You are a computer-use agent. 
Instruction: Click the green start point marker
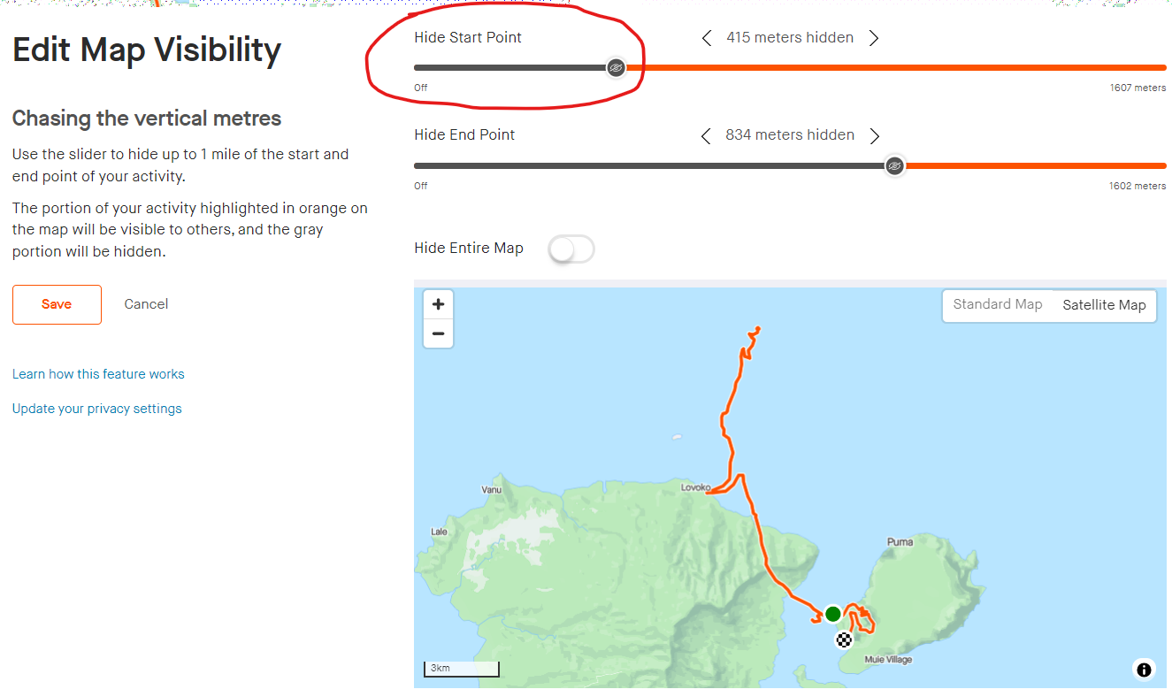[x=832, y=614]
